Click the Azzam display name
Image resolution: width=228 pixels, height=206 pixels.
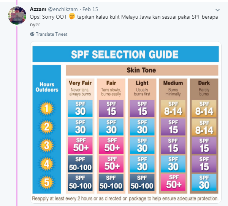pyautogui.click(x=38, y=9)
